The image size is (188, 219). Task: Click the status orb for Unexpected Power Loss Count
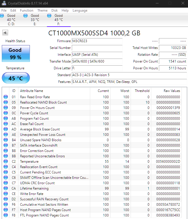6,134
